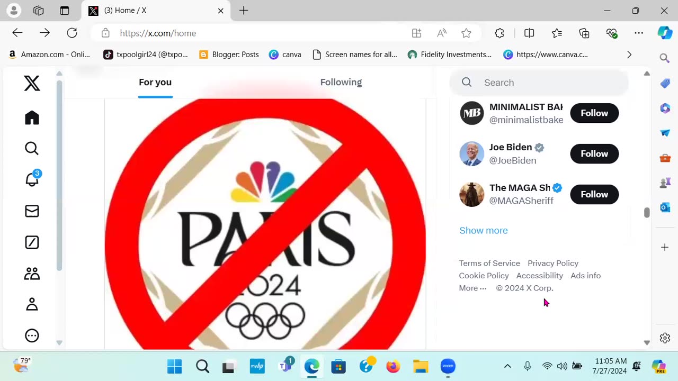Open txpoolgirl24 TikTok bookmark
The image size is (678, 381).
146,55
